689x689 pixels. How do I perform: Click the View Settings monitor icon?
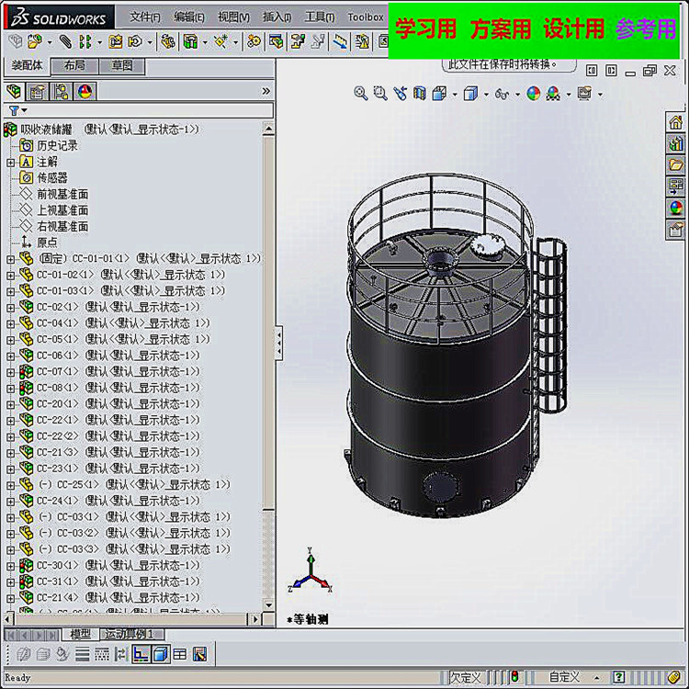(584, 93)
